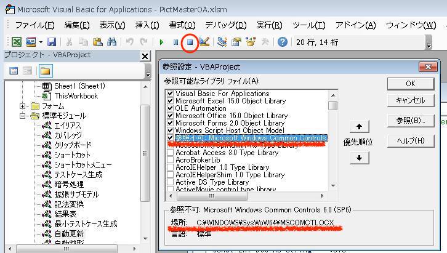Viewport: 447px width, 253px height.
Task: Click the キャンセル button
Action: click(411, 100)
